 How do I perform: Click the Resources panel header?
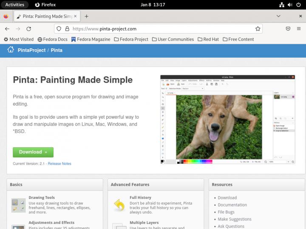tap(257, 184)
